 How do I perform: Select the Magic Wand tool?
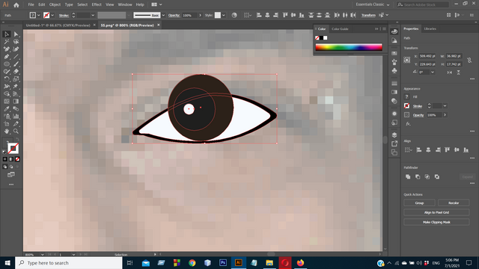point(7,42)
